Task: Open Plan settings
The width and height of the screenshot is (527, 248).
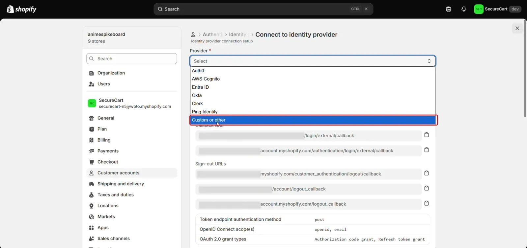Action: click(x=132, y=129)
